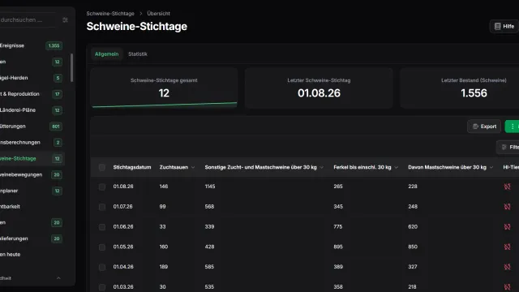Click the Mastschweine value 620
The height and width of the screenshot is (292, 519).
413,227
